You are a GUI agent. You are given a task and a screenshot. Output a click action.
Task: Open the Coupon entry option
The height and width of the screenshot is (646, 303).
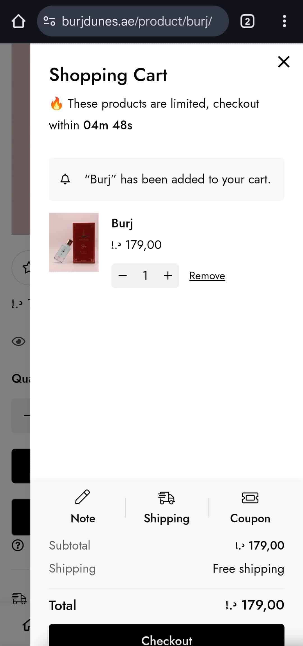tap(250, 507)
